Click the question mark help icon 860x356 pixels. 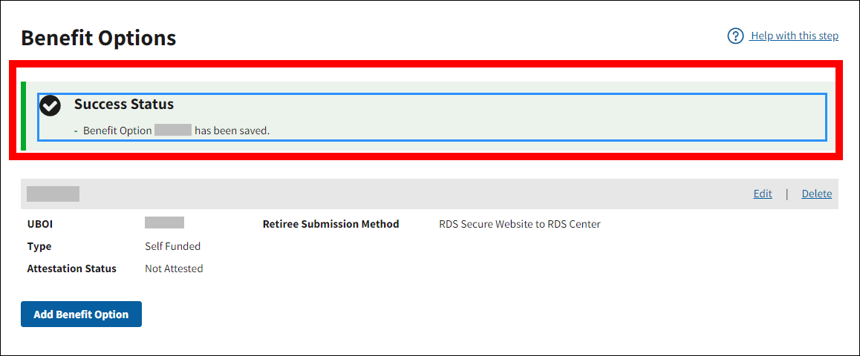point(735,36)
